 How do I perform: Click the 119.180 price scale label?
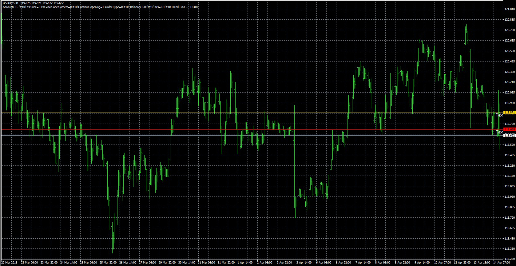click(510, 176)
